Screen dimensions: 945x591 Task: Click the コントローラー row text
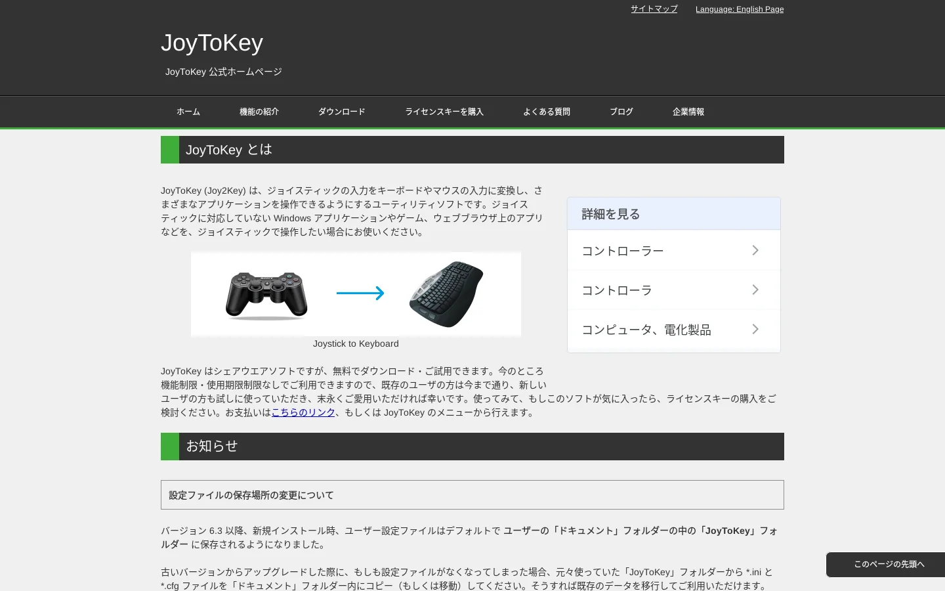pos(623,251)
